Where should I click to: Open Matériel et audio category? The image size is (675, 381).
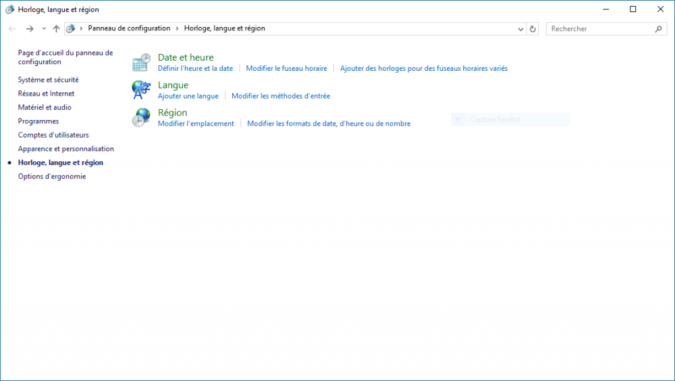45,107
